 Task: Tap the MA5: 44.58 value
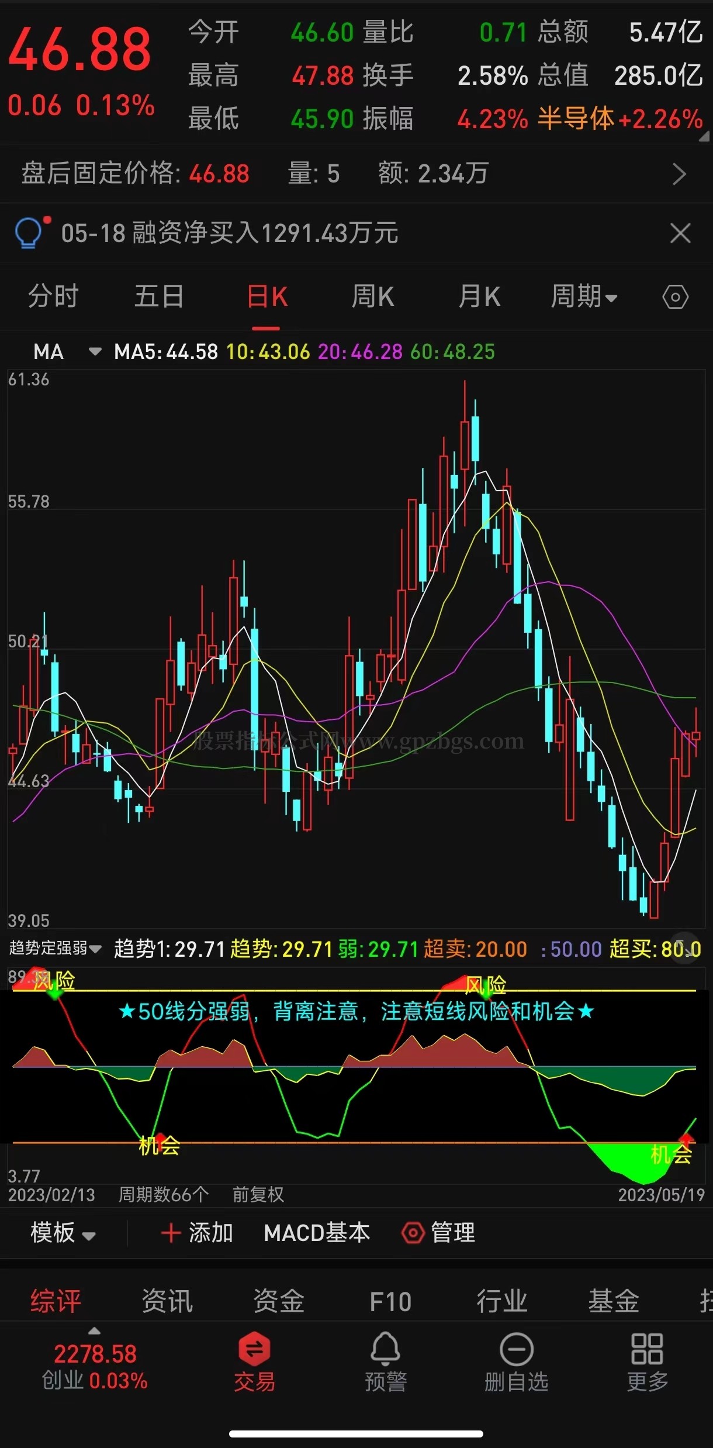click(166, 351)
